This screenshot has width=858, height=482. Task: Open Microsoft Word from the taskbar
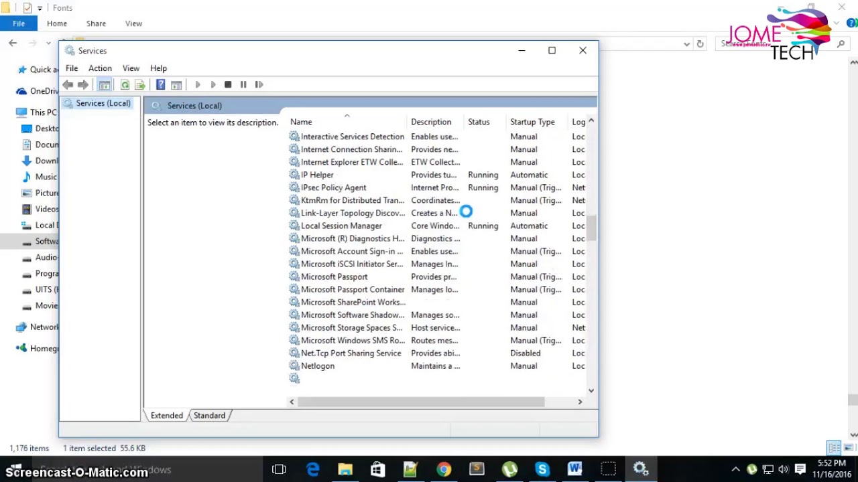click(x=574, y=469)
